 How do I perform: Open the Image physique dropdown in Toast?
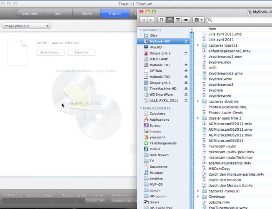(x=26, y=26)
